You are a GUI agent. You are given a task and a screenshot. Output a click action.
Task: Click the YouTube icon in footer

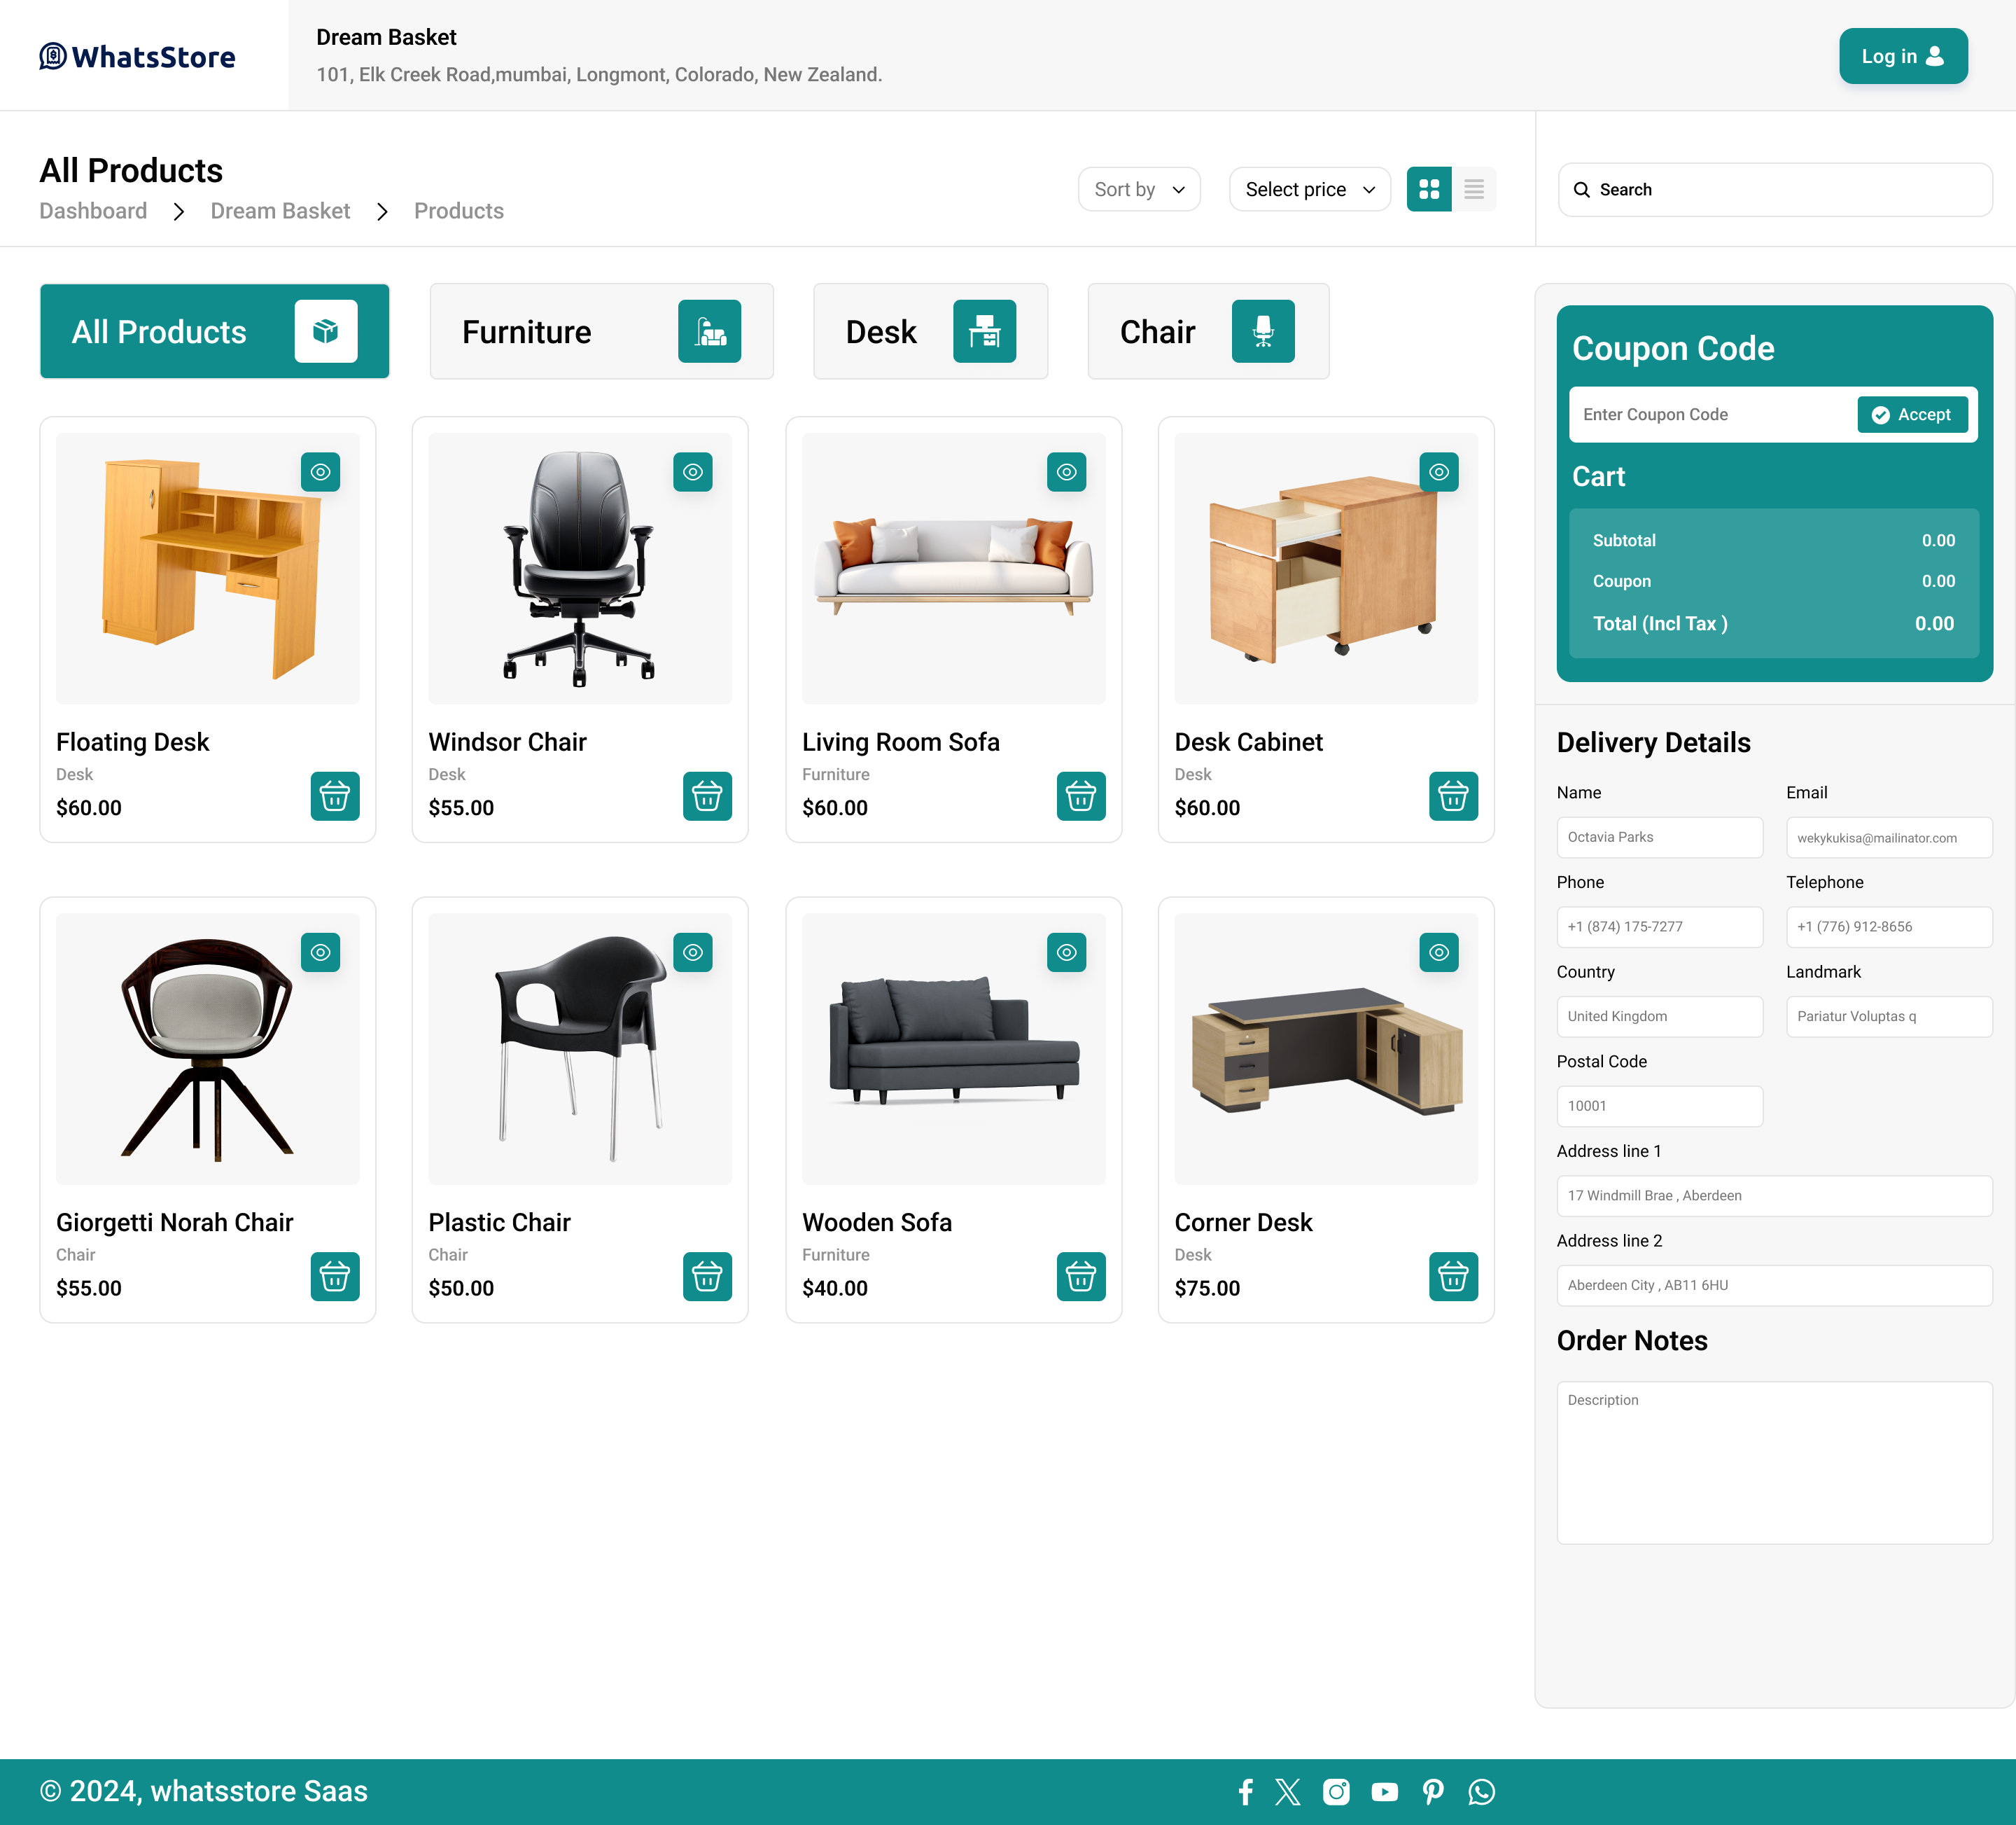(1384, 1792)
